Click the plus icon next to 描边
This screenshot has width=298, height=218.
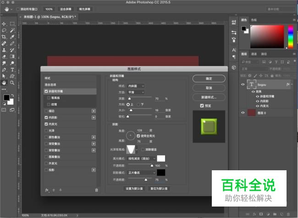[x=94, y=111]
